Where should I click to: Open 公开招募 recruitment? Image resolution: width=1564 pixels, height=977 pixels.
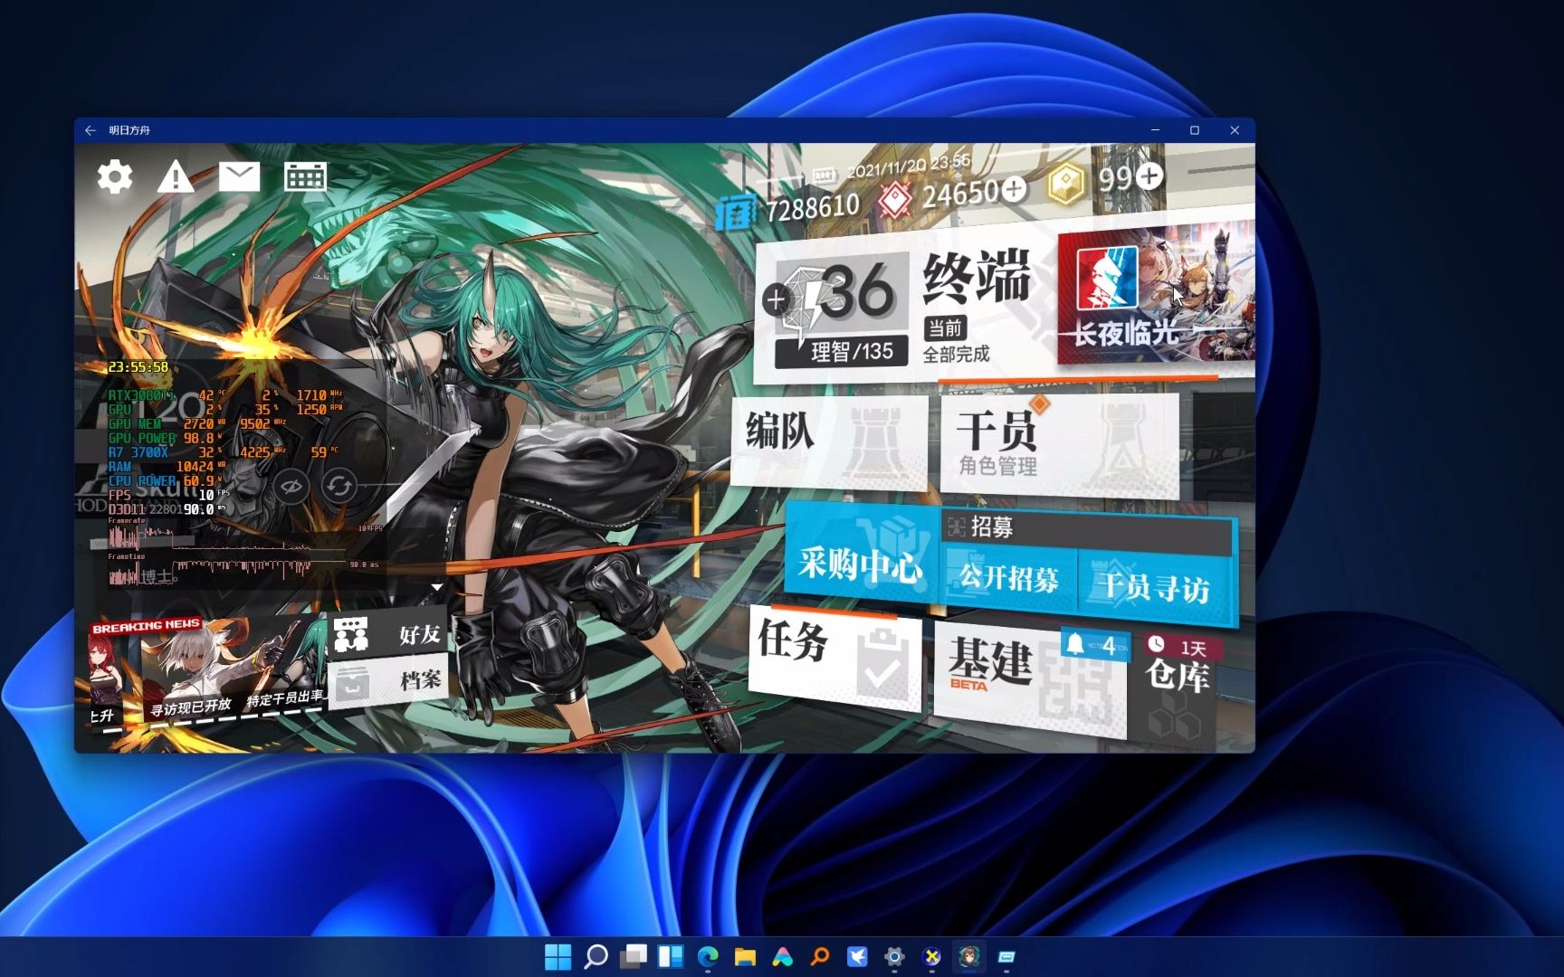[1009, 577]
